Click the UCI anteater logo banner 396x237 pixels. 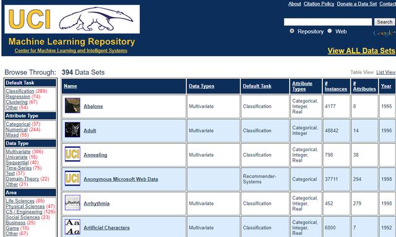click(x=72, y=19)
